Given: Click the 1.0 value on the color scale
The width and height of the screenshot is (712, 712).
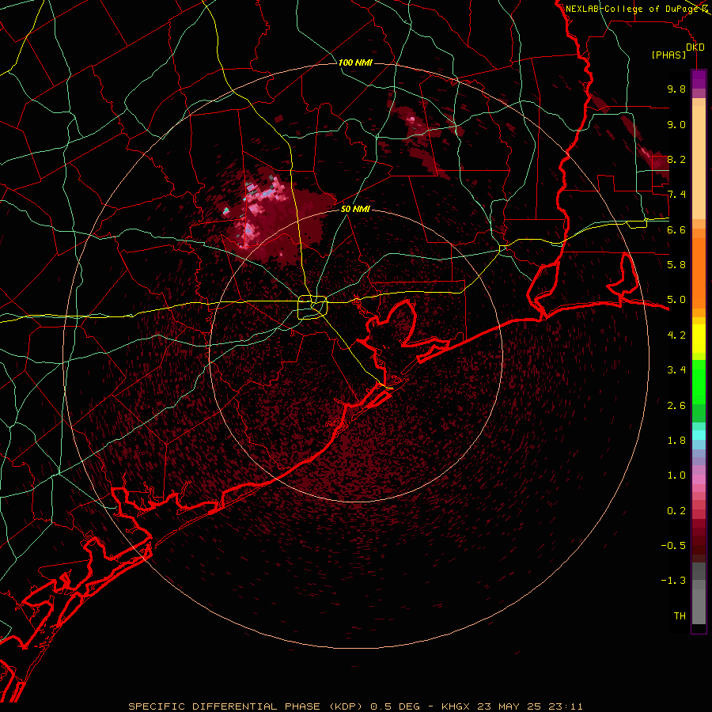Looking at the screenshot, I should [x=676, y=475].
